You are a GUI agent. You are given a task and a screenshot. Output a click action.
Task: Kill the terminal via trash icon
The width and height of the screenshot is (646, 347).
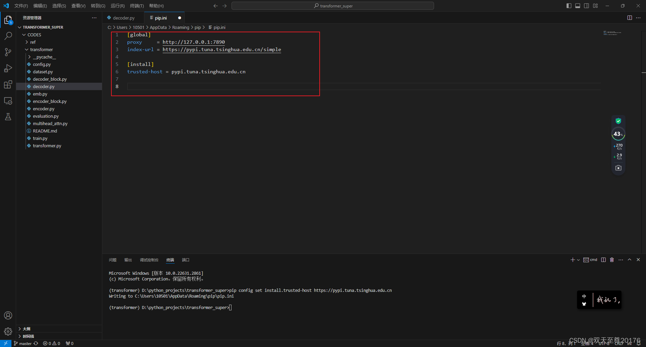612,260
